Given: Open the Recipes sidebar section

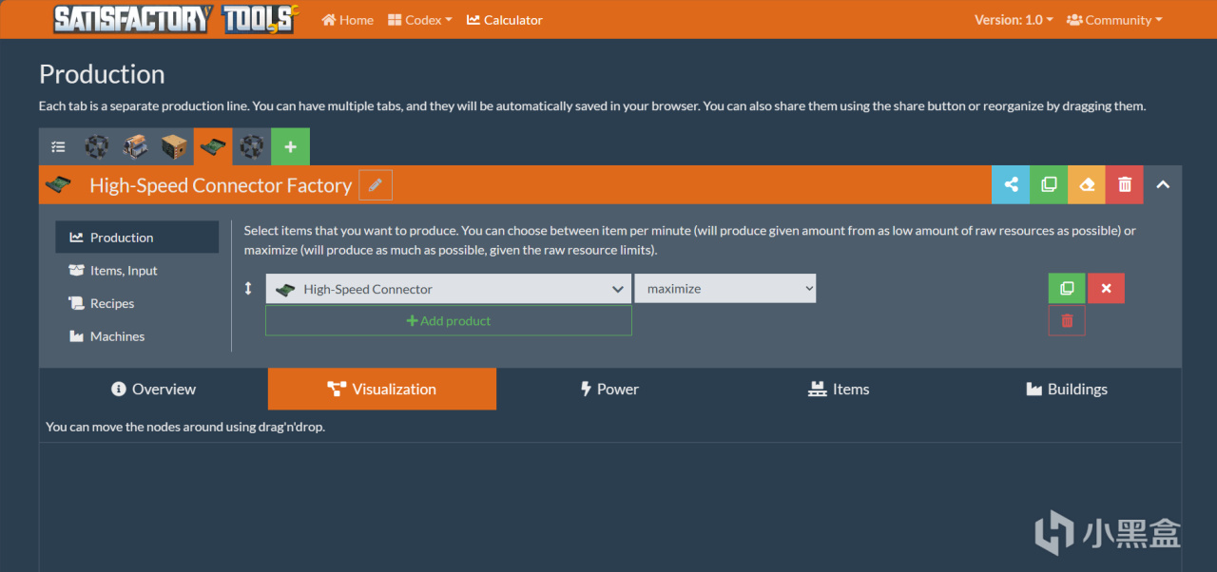Looking at the screenshot, I should pyautogui.click(x=137, y=303).
